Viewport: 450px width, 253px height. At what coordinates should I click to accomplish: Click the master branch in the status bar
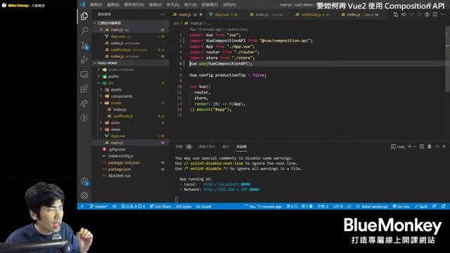tap(98, 207)
